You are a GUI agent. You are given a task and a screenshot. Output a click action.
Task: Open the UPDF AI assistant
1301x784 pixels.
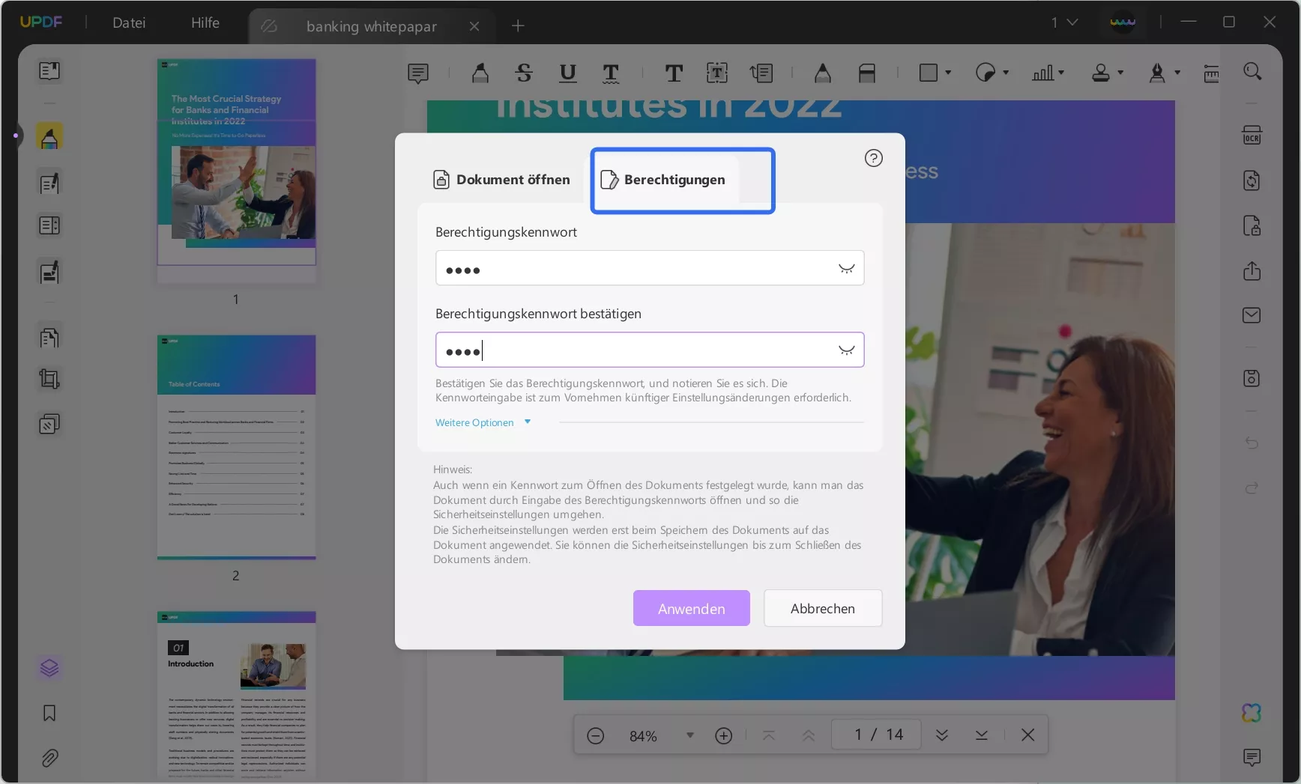point(1252,713)
